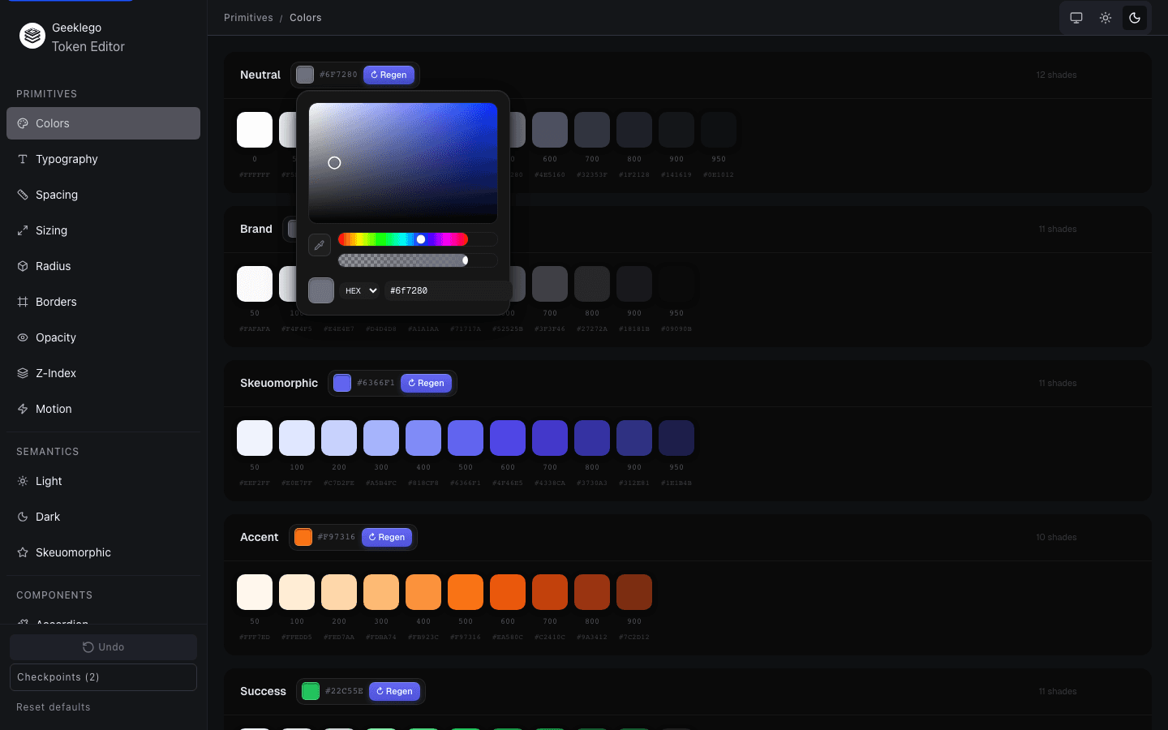
Task: Open the Neutral base color swatch
Action: pyautogui.click(x=305, y=75)
